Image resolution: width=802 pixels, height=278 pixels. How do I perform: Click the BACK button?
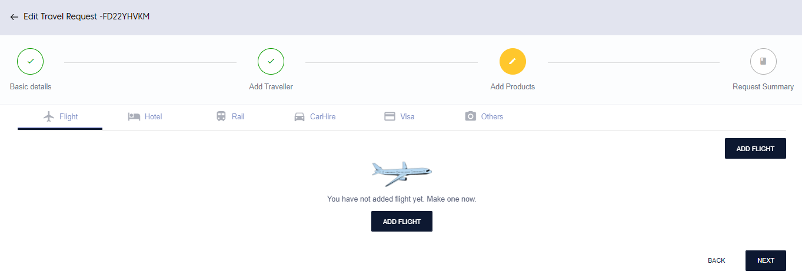tap(717, 260)
